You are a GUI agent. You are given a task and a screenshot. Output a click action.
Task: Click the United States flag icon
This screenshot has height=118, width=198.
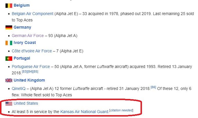9,104
